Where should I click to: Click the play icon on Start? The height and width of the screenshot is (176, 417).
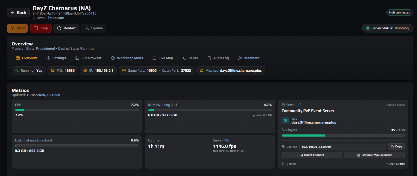pos(12,28)
